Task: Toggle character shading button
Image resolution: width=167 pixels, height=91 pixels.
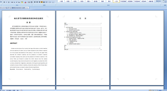Action: pos(29,2)
